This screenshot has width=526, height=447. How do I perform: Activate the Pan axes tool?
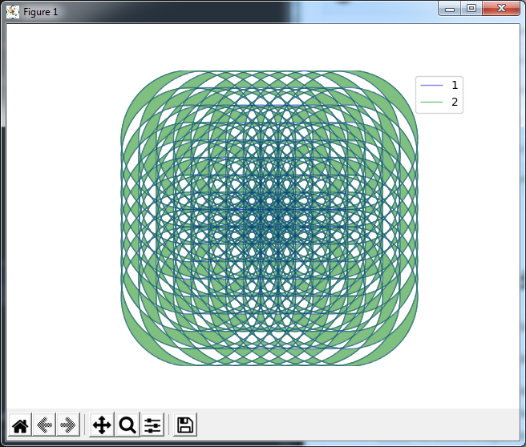pos(102,425)
